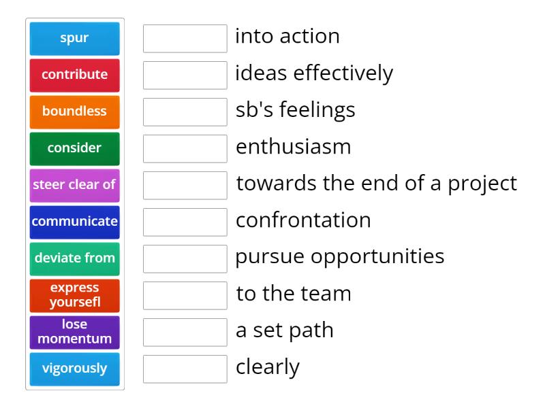This screenshot has width=545, height=408.
Task: Select the green 'consider' tile
Action: [74, 149]
